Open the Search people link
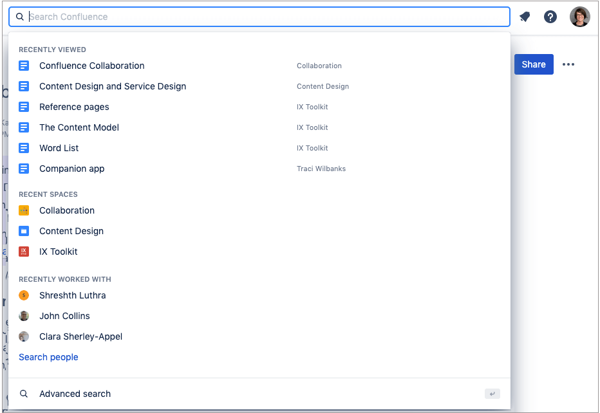Image resolution: width=600 pixels, height=413 pixels. (x=48, y=356)
